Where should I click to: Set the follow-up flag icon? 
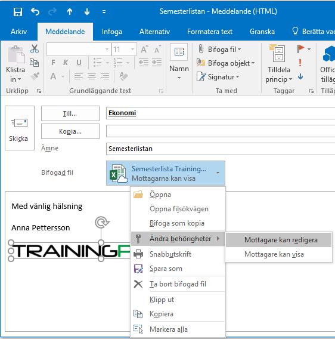(x=300, y=49)
